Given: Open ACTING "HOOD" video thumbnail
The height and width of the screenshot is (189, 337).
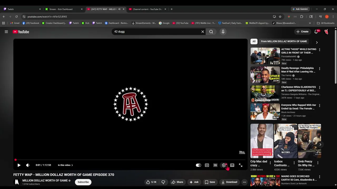Looking at the screenshot, I should point(265,56).
